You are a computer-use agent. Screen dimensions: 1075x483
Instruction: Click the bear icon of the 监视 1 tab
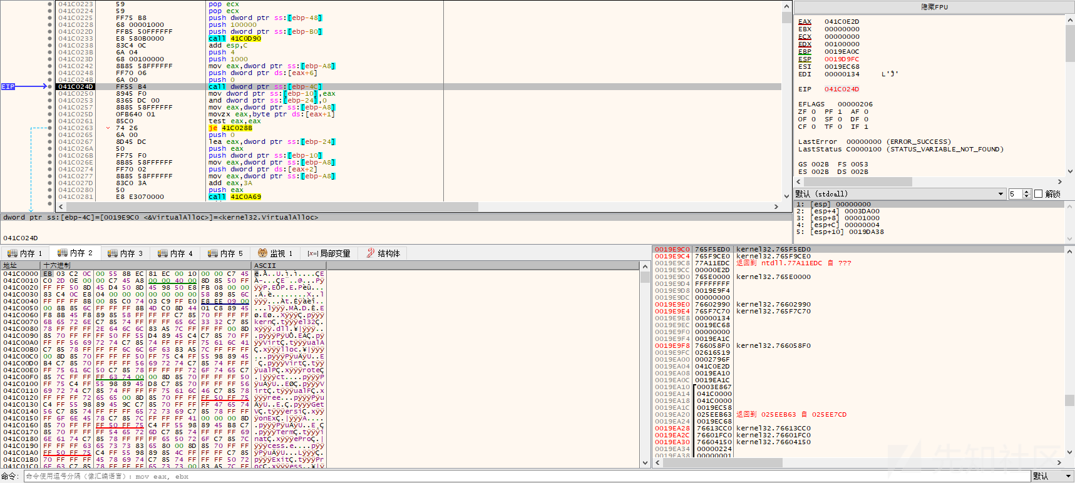(x=263, y=253)
